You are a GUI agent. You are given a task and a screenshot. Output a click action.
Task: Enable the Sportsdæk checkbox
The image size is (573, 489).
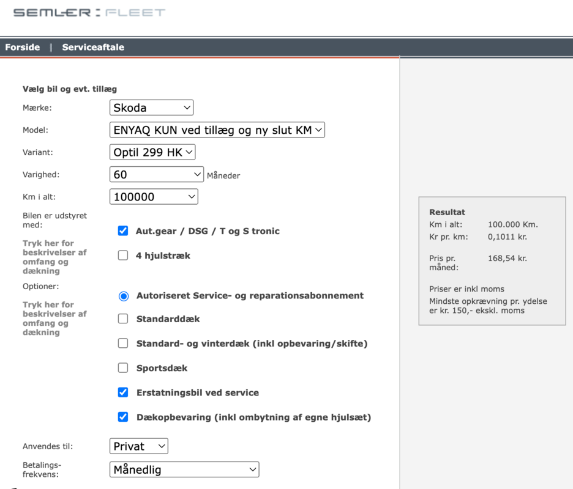[123, 368]
